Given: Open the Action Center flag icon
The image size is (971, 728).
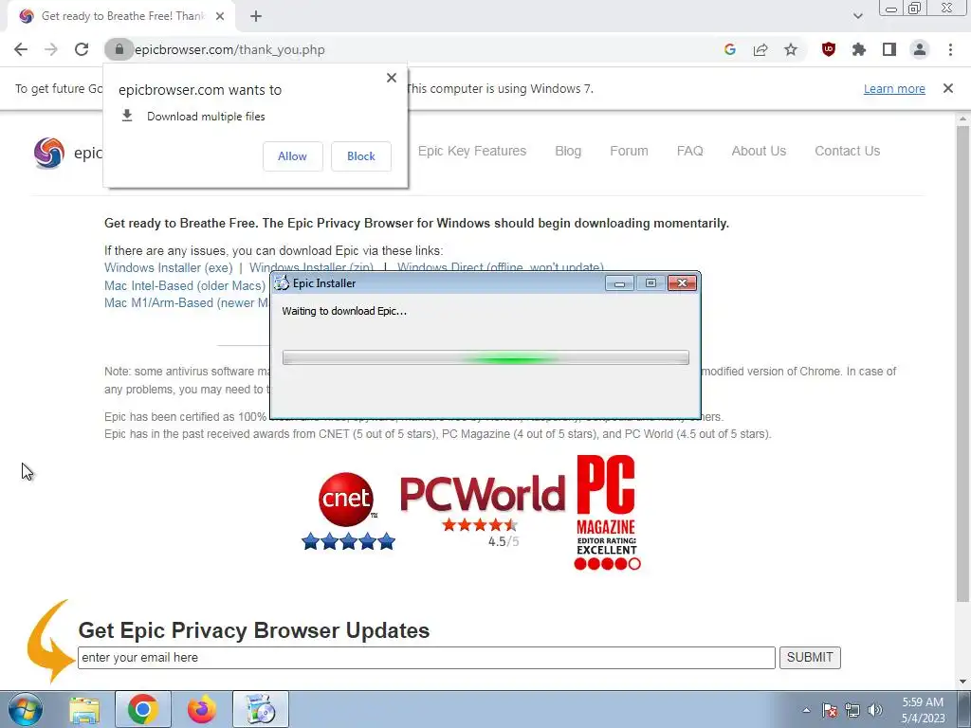Looking at the screenshot, I should (830, 710).
